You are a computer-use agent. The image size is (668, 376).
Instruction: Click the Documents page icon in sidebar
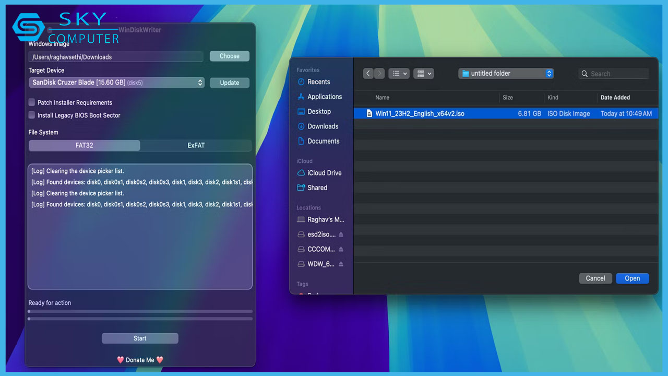coord(301,141)
